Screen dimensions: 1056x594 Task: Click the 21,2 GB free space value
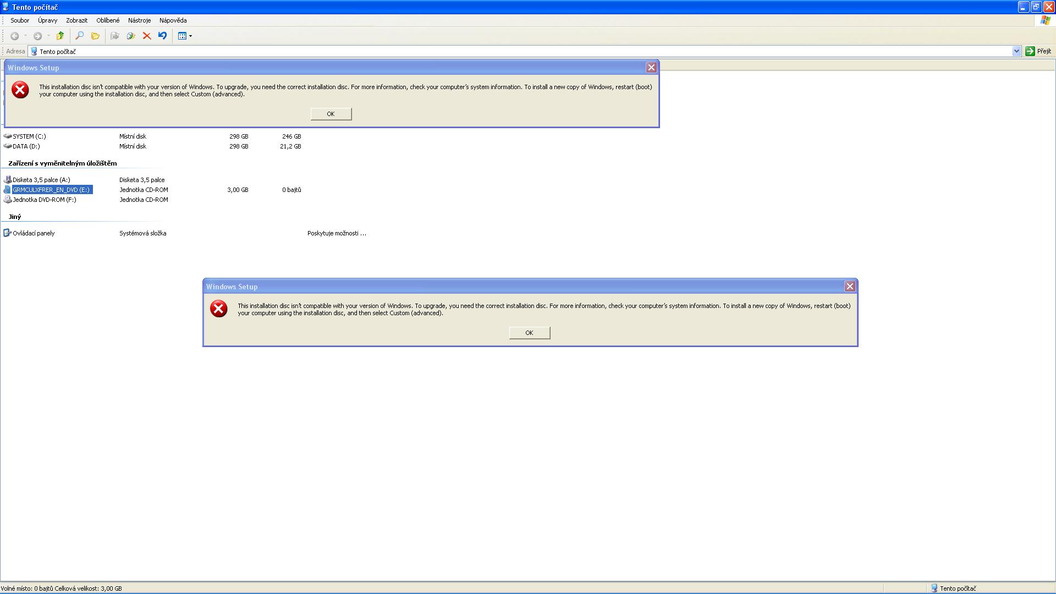click(x=290, y=146)
